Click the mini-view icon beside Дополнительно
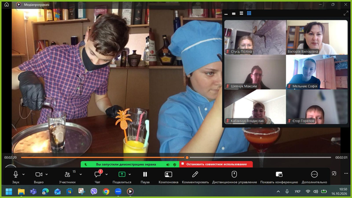 [334, 173]
